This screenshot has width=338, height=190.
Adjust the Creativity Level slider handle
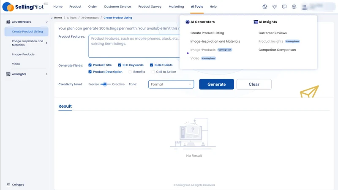[105, 84]
